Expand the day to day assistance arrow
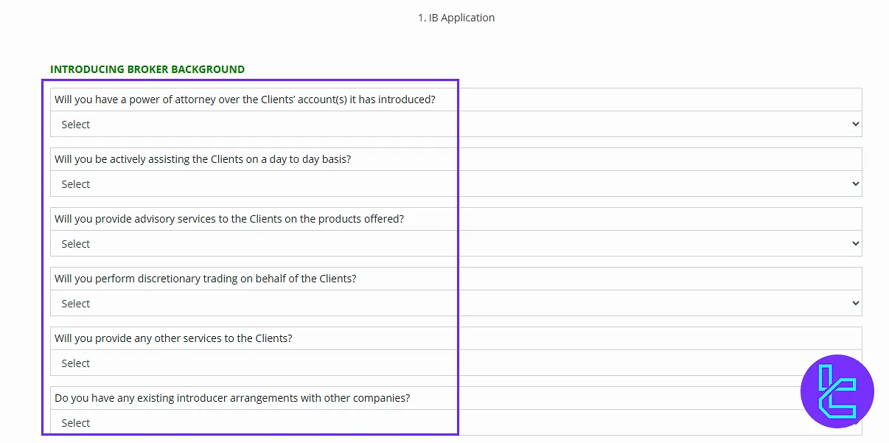 click(855, 184)
